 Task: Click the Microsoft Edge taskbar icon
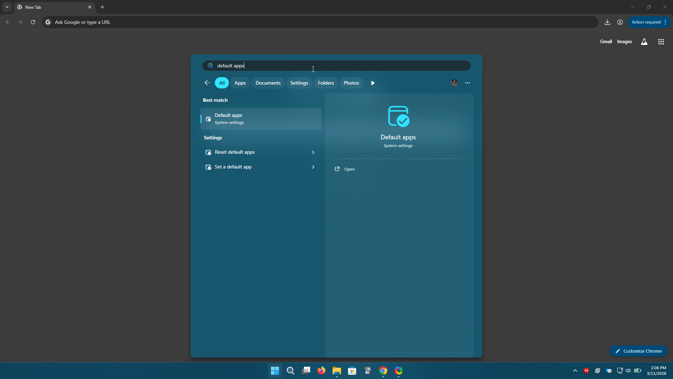click(399, 371)
